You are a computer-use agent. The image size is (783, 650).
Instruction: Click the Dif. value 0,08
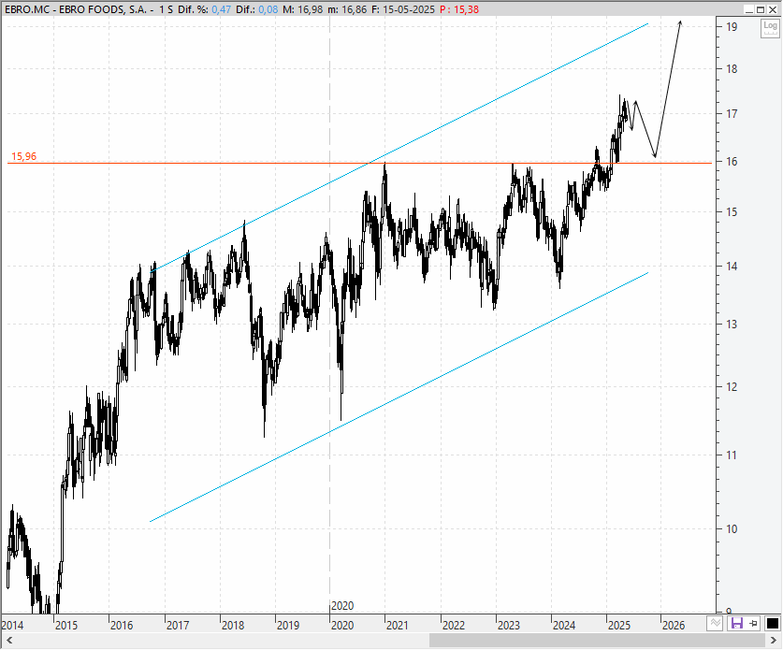pos(268,9)
